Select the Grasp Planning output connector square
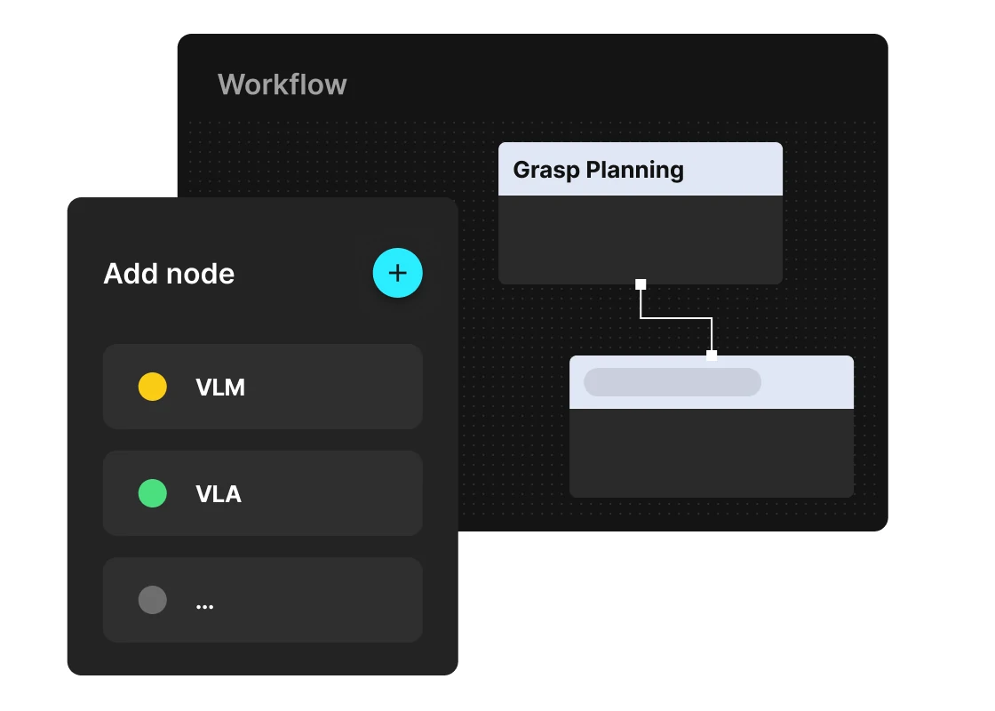The width and height of the screenshot is (995, 711). point(641,284)
